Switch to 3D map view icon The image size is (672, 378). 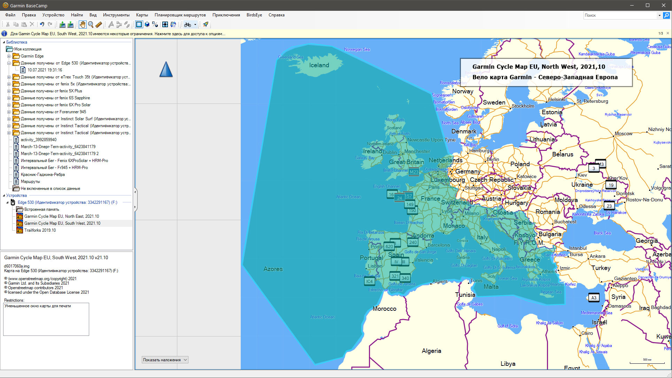click(147, 24)
